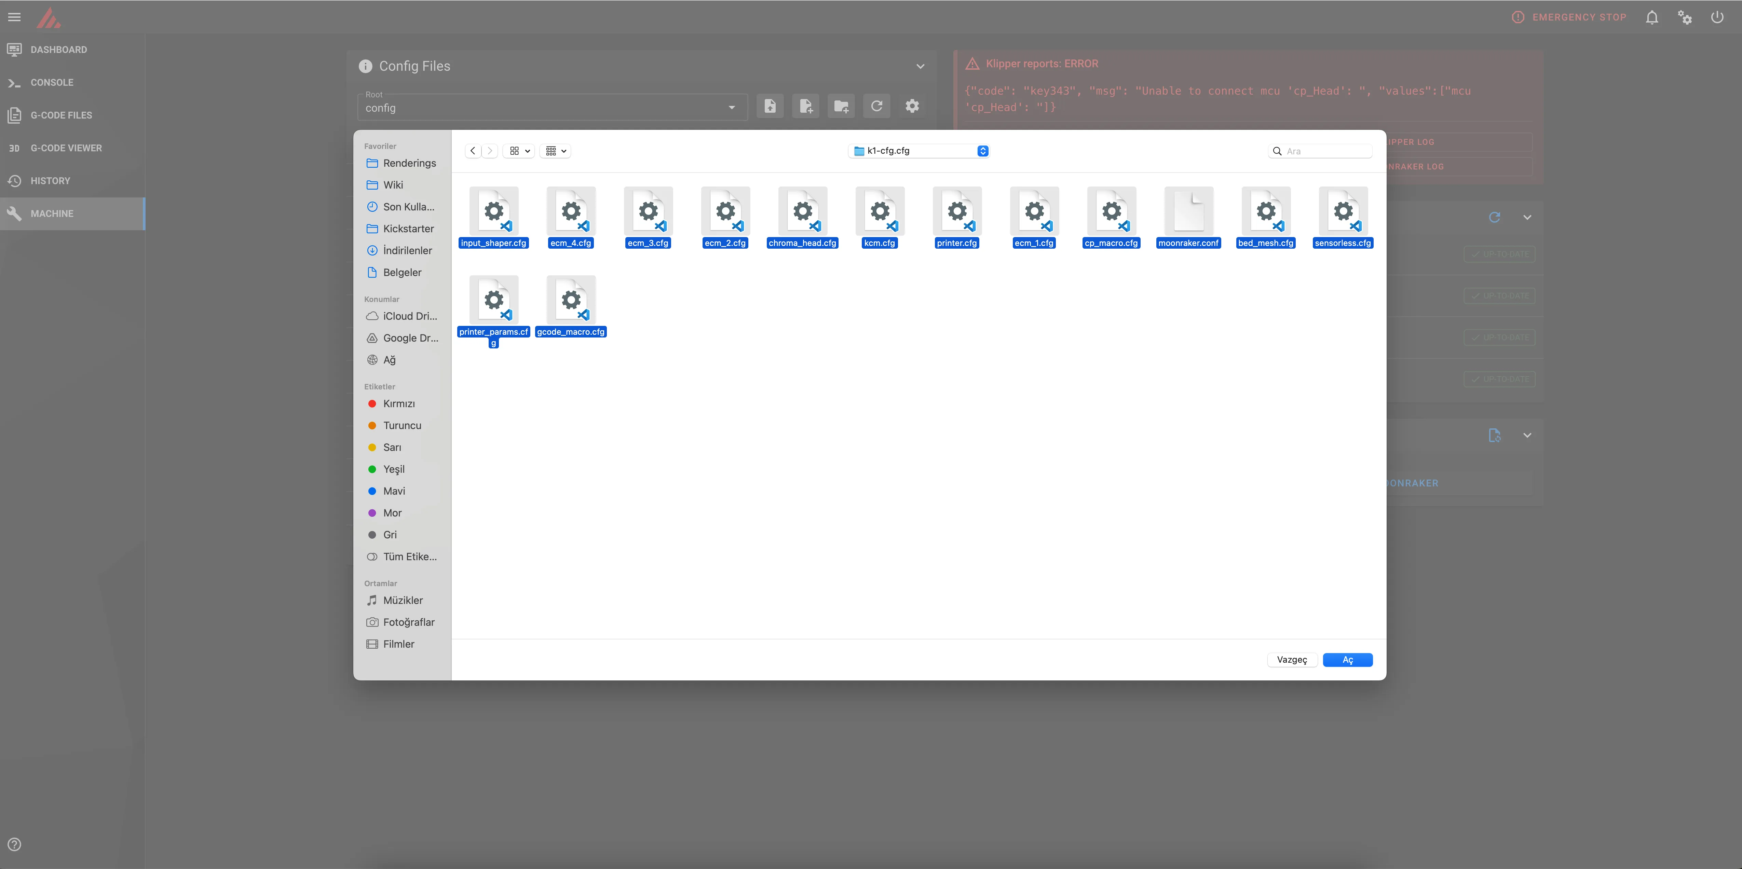Select cp_macro.cfg file icon

point(1112,211)
